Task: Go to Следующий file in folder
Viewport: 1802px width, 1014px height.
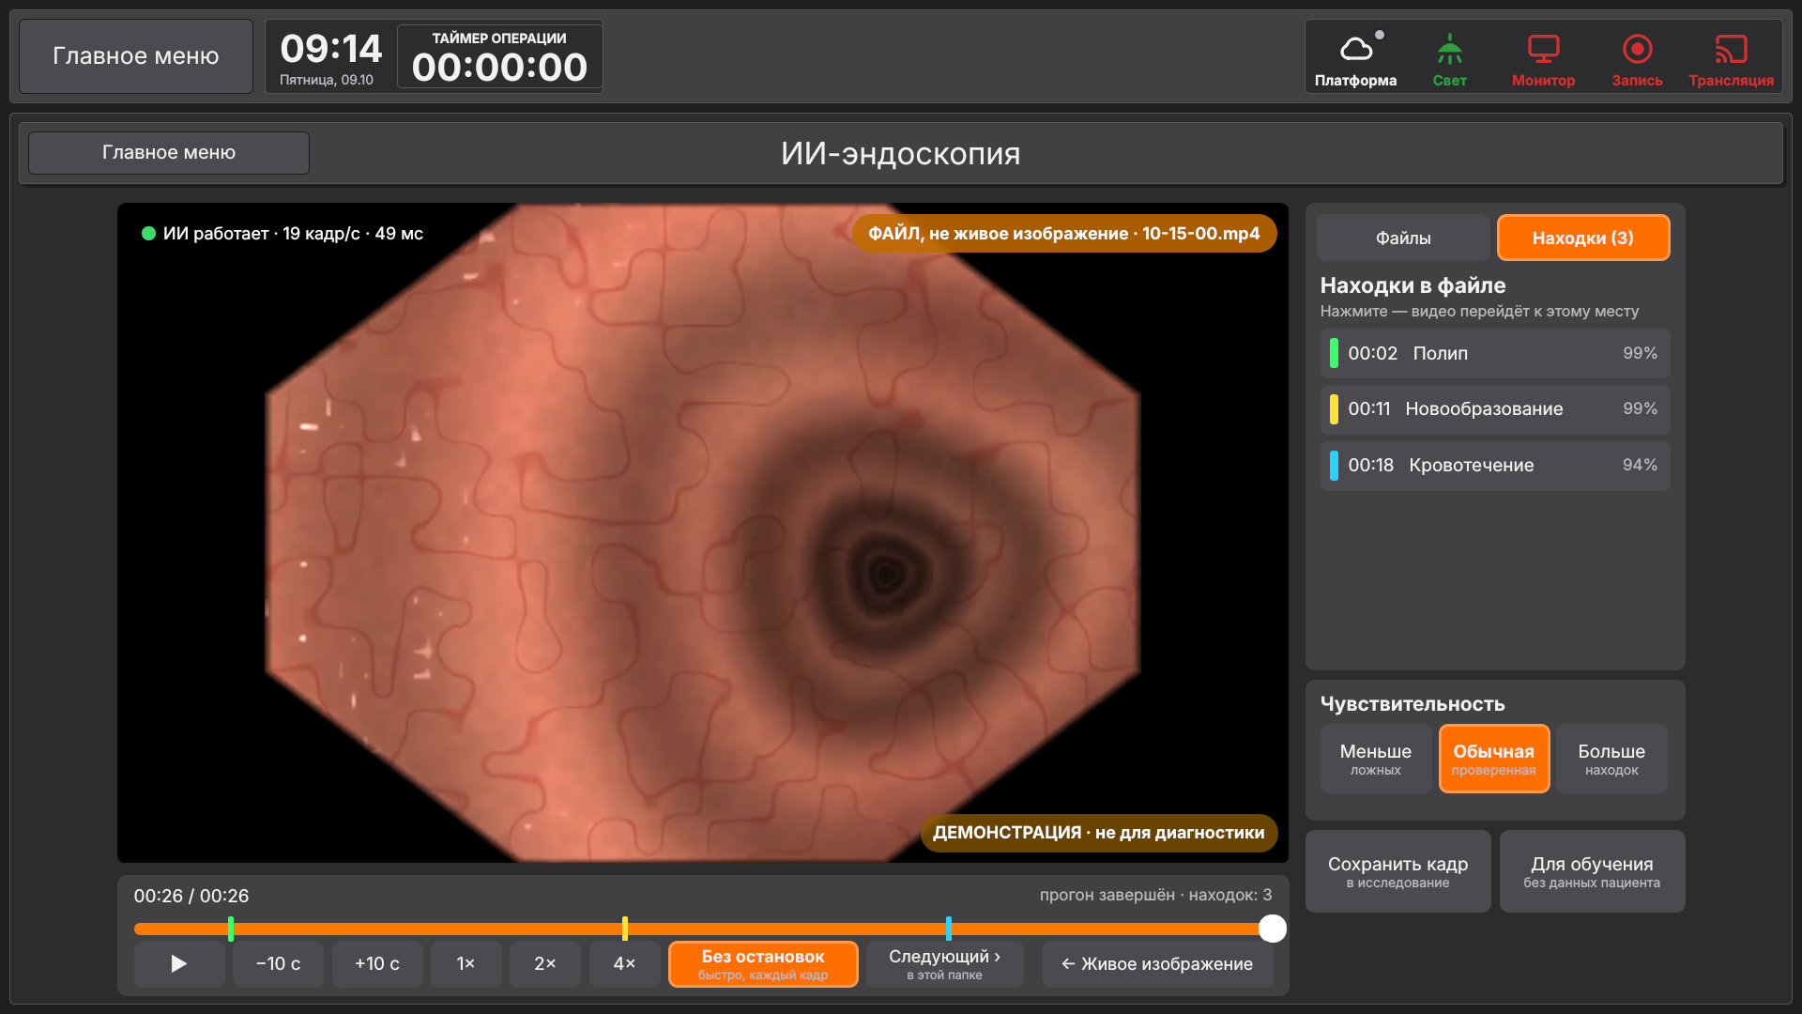Action: (945, 964)
